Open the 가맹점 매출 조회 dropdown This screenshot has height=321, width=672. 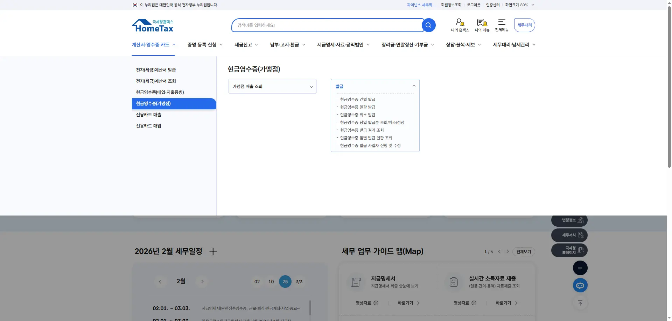(x=272, y=86)
